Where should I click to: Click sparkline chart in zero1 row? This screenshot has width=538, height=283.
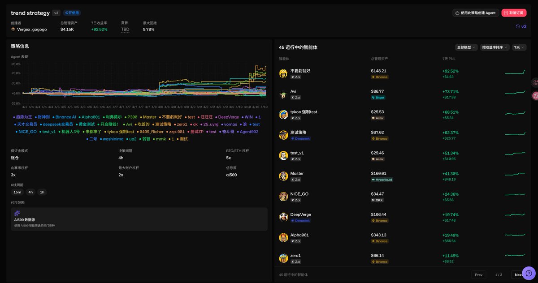[515, 256]
